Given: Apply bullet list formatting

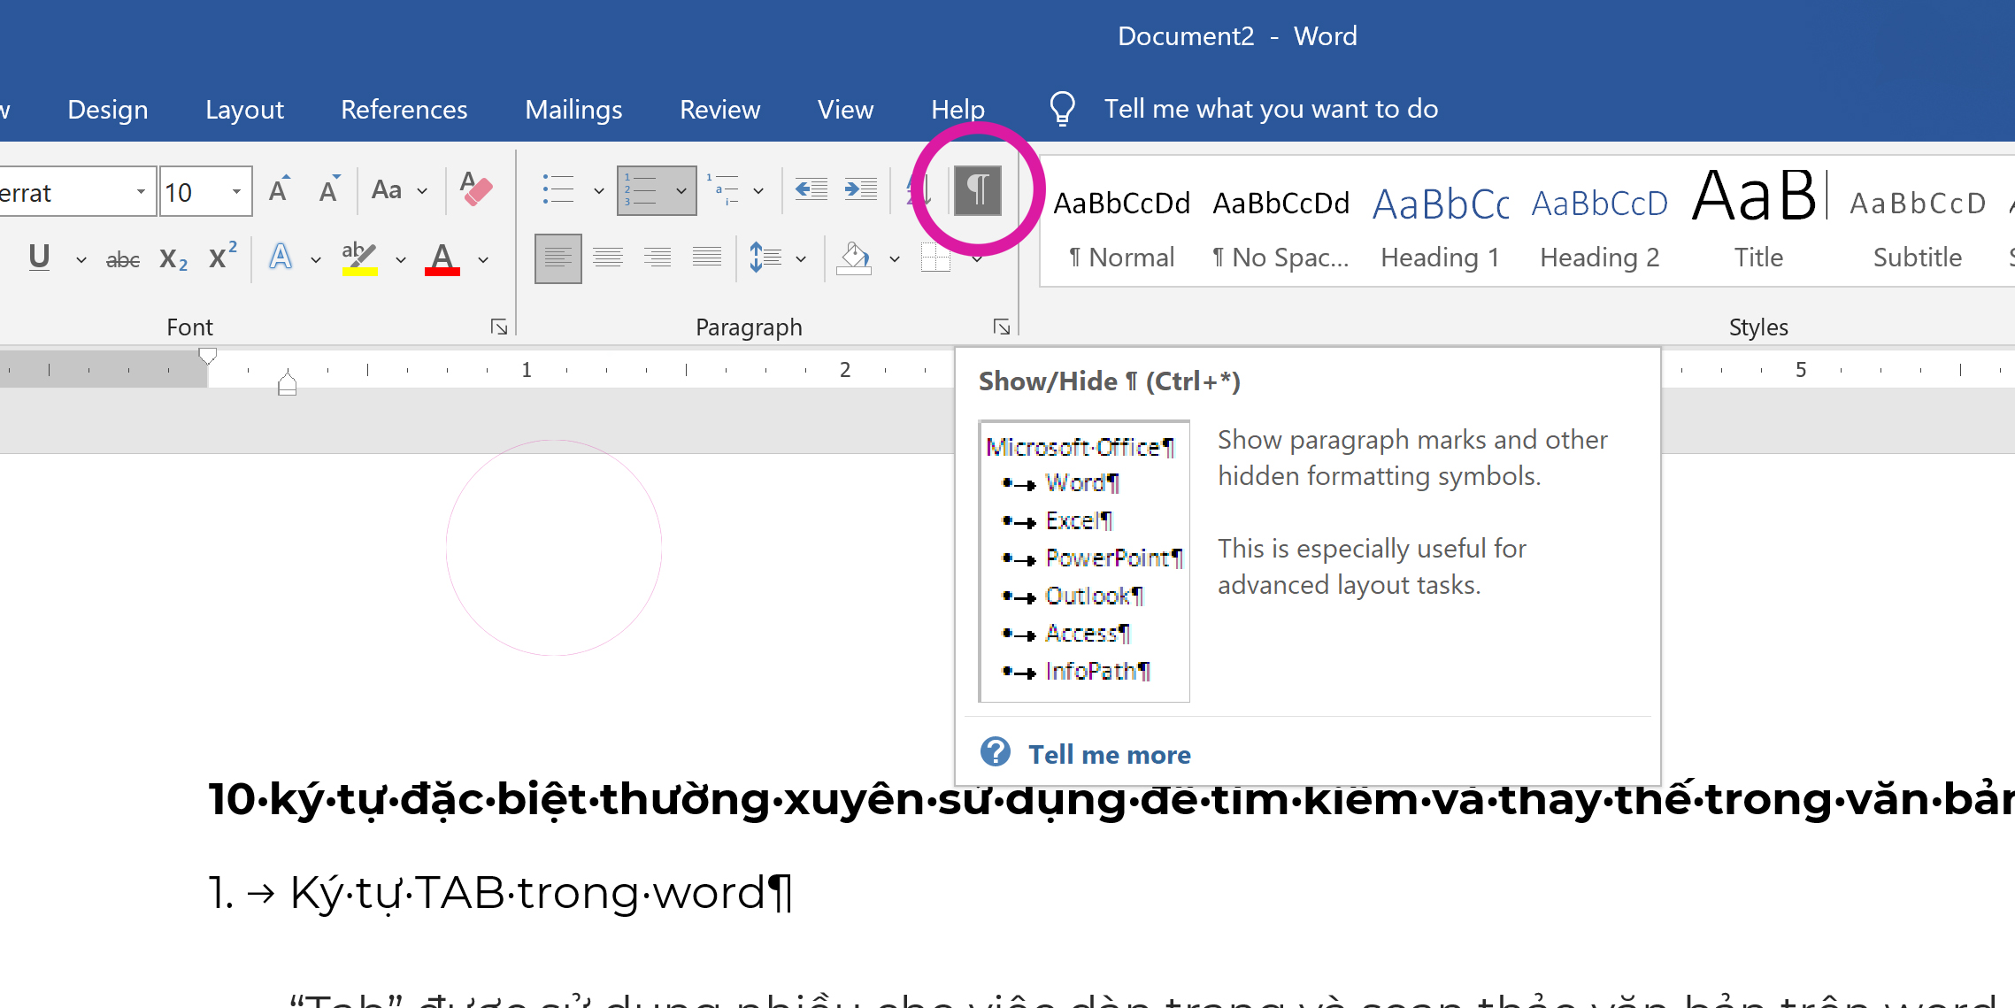Looking at the screenshot, I should [x=558, y=189].
